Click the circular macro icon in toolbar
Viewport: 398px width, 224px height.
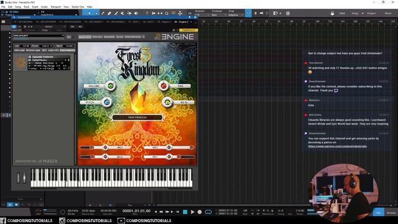167,13
